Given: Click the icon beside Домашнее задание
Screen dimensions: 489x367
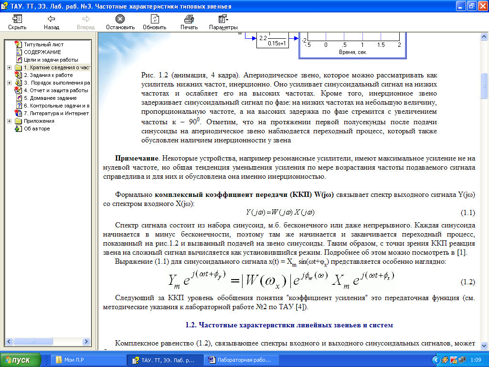Looking at the screenshot, I should [x=19, y=98].
